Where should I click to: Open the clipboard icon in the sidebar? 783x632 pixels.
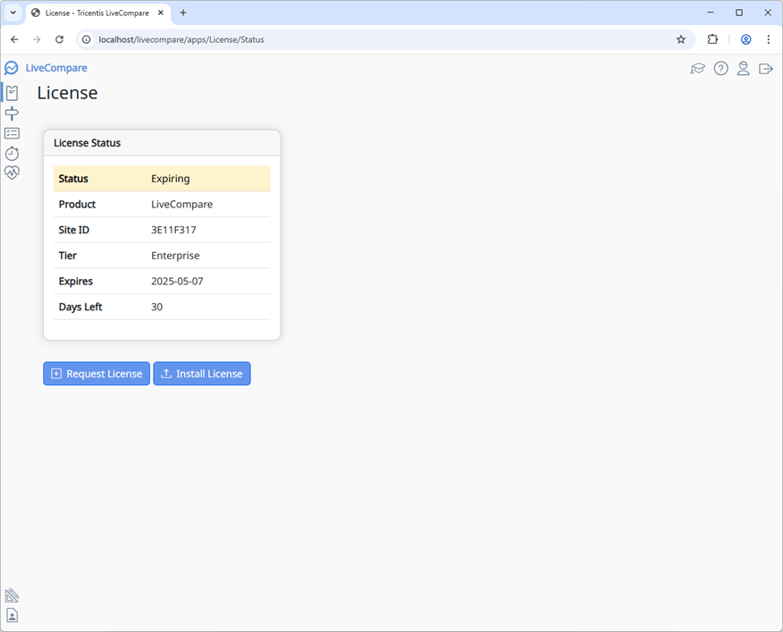pyautogui.click(x=12, y=93)
